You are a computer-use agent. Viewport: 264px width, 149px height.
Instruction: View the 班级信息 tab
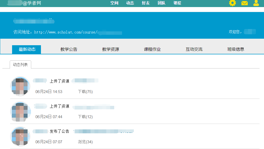(x=236, y=49)
